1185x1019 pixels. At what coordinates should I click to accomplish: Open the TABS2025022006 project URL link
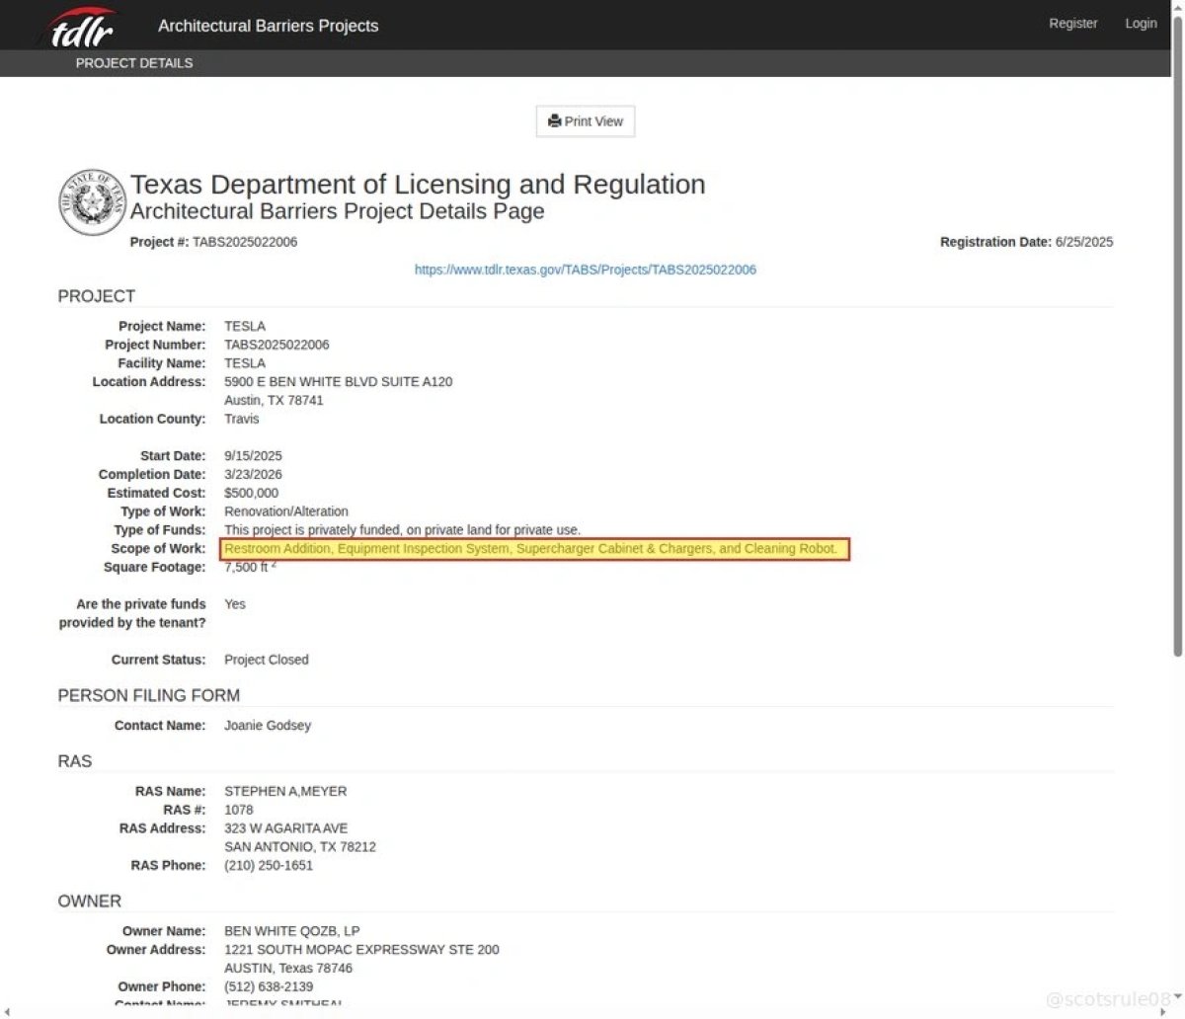tap(586, 270)
